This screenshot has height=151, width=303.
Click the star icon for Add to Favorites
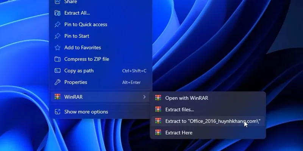pyautogui.click(x=58, y=48)
